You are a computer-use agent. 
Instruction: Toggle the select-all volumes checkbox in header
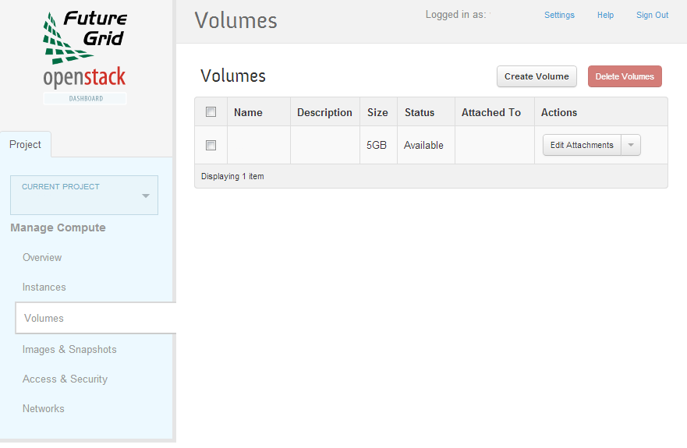tap(211, 112)
